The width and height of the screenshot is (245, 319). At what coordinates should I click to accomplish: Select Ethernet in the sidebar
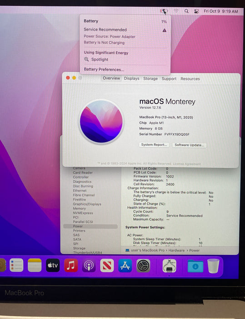point(80,190)
